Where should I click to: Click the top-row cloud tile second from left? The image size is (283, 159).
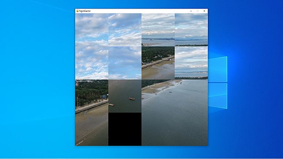(125, 30)
